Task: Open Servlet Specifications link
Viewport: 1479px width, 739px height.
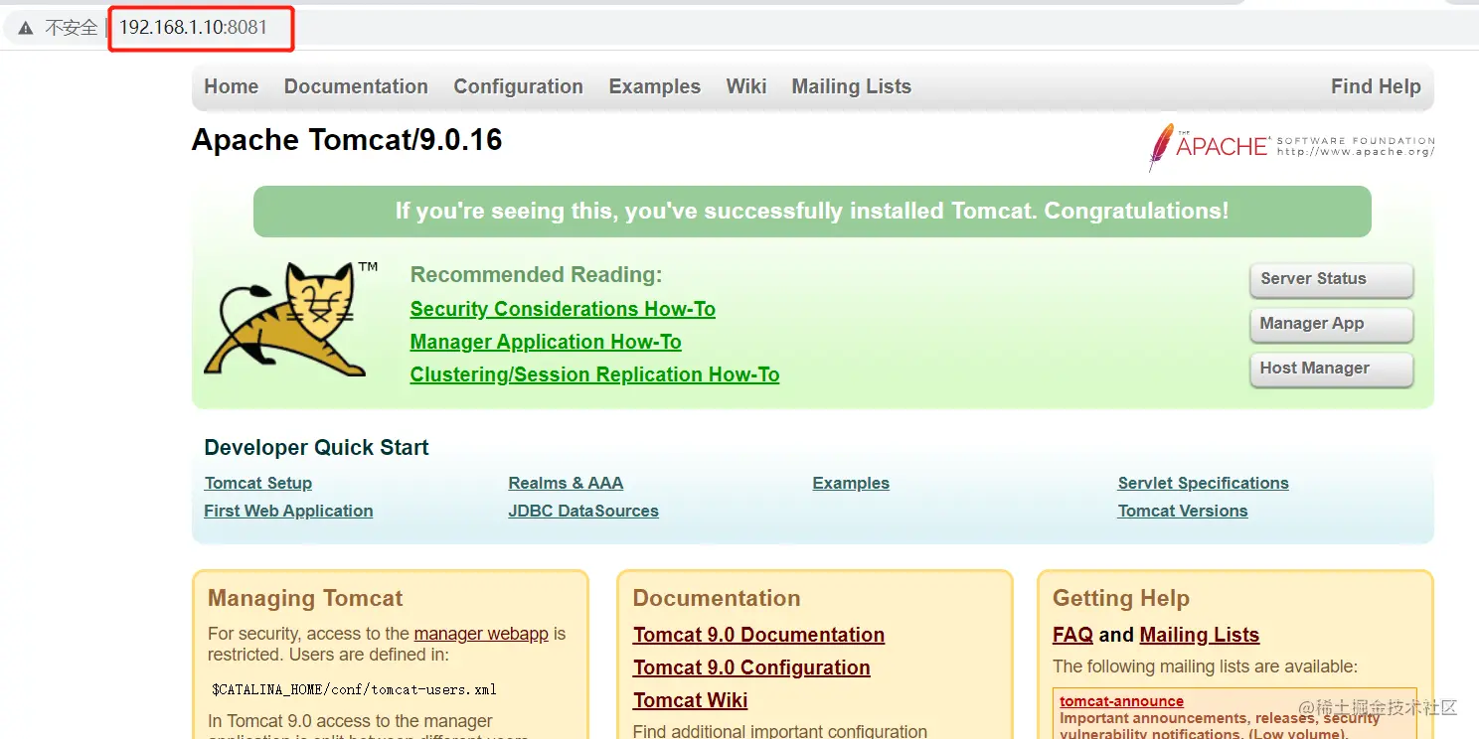Action: point(1203,483)
